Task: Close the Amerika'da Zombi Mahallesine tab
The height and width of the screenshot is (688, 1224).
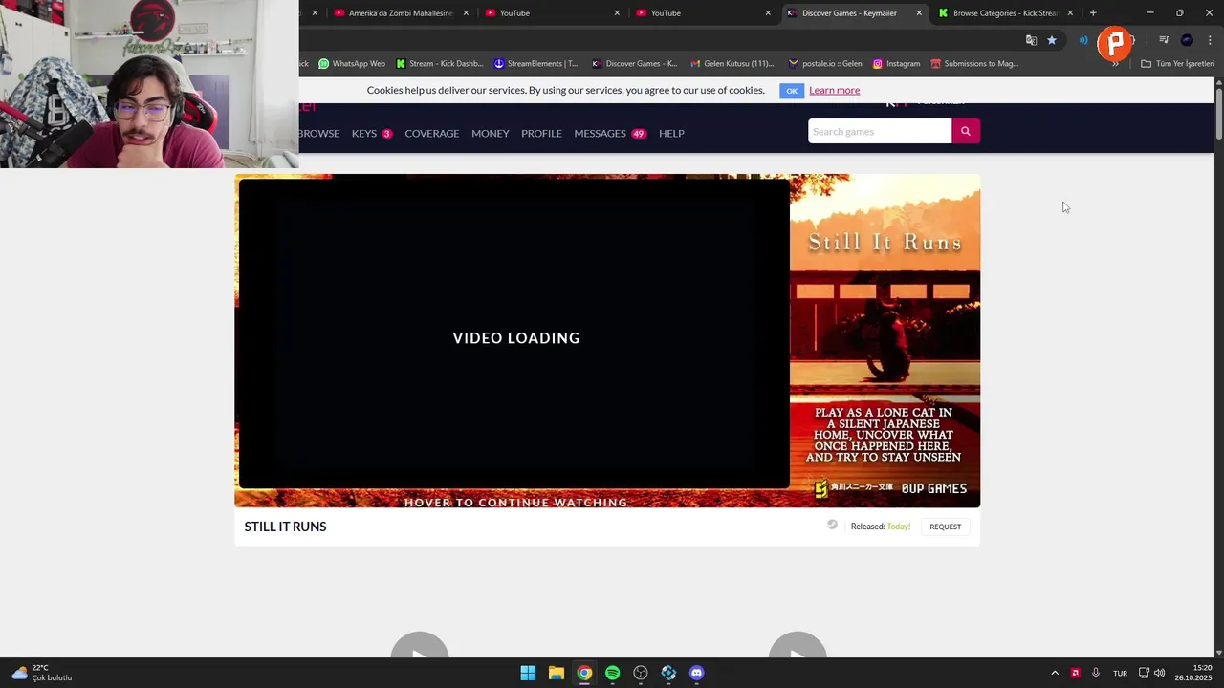Action: pyautogui.click(x=466, y=13)
